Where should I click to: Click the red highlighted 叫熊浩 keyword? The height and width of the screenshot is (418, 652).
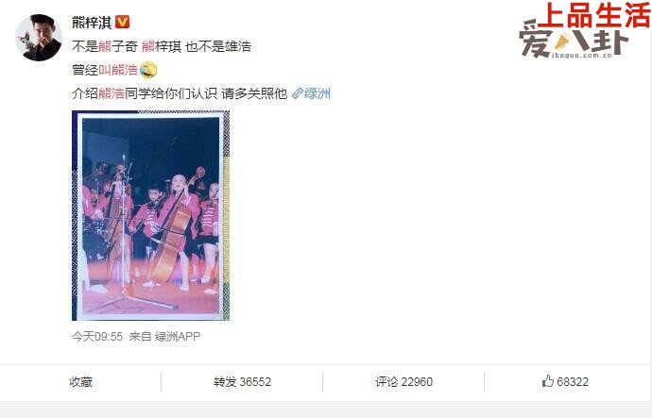tap(118, 70)
